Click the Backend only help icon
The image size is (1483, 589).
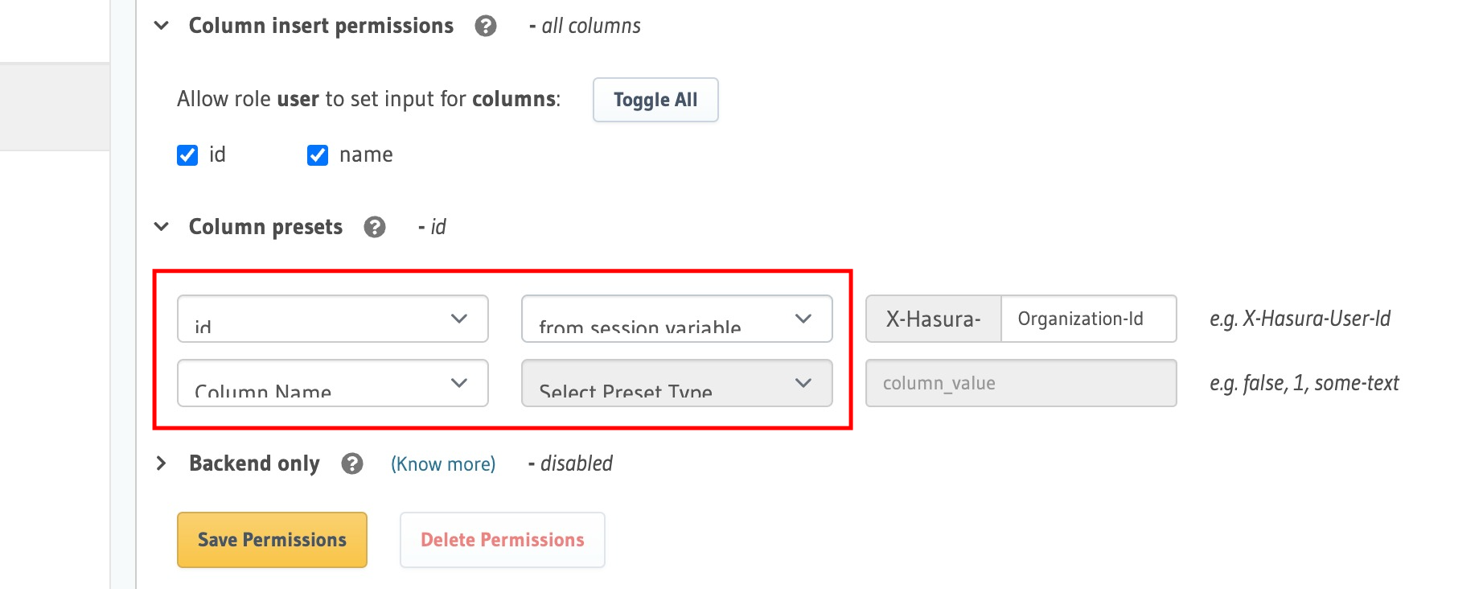click(x=351, y=463)
